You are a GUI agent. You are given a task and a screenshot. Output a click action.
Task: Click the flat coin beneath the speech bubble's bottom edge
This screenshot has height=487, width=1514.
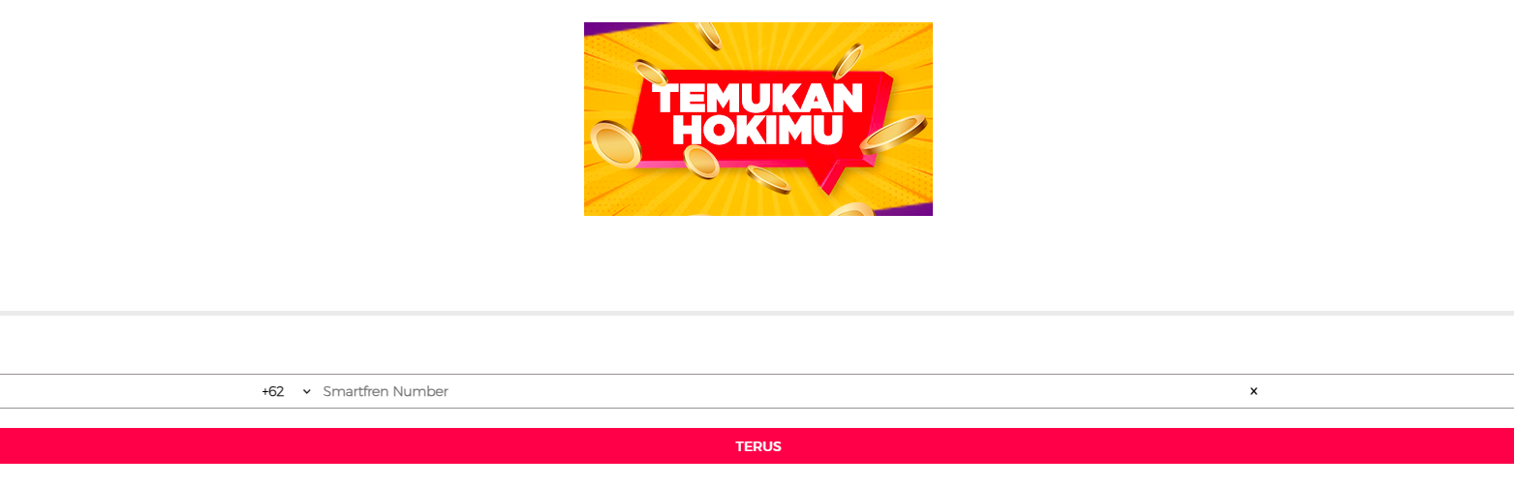click(x=768, y=180)
